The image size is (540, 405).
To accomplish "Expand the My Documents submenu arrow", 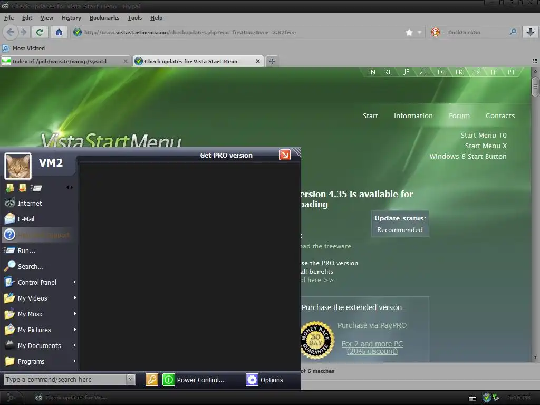I will click(x=75, y=345).
